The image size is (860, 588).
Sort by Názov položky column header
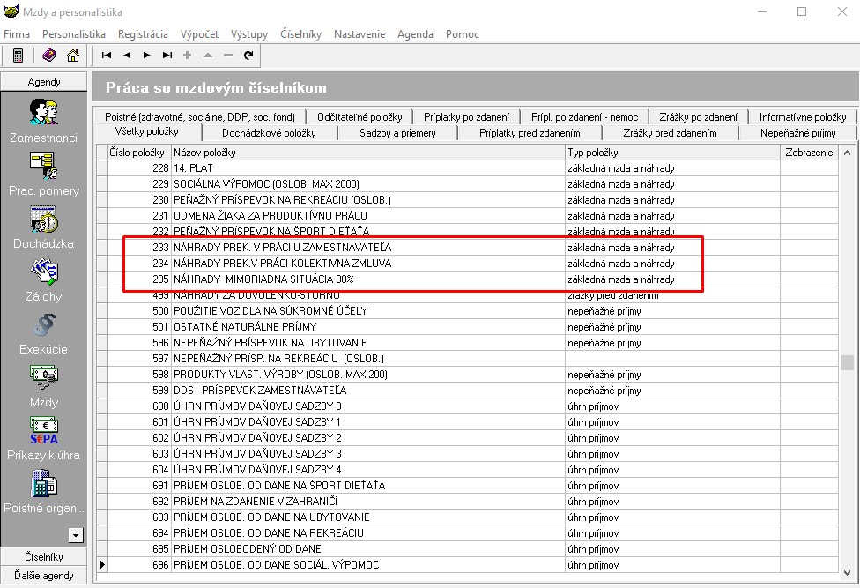pyautogui.click(x=368, y=153)
